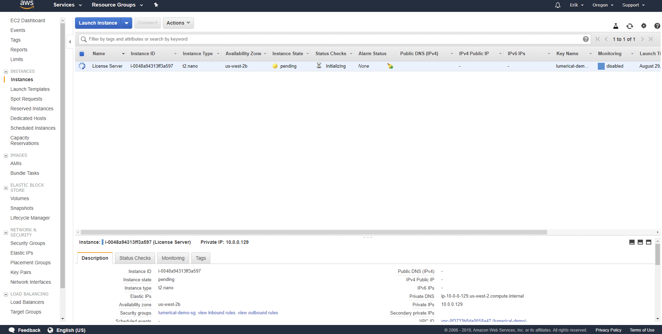Collapse the INSTANCES sidebar section

pos(6,71)
